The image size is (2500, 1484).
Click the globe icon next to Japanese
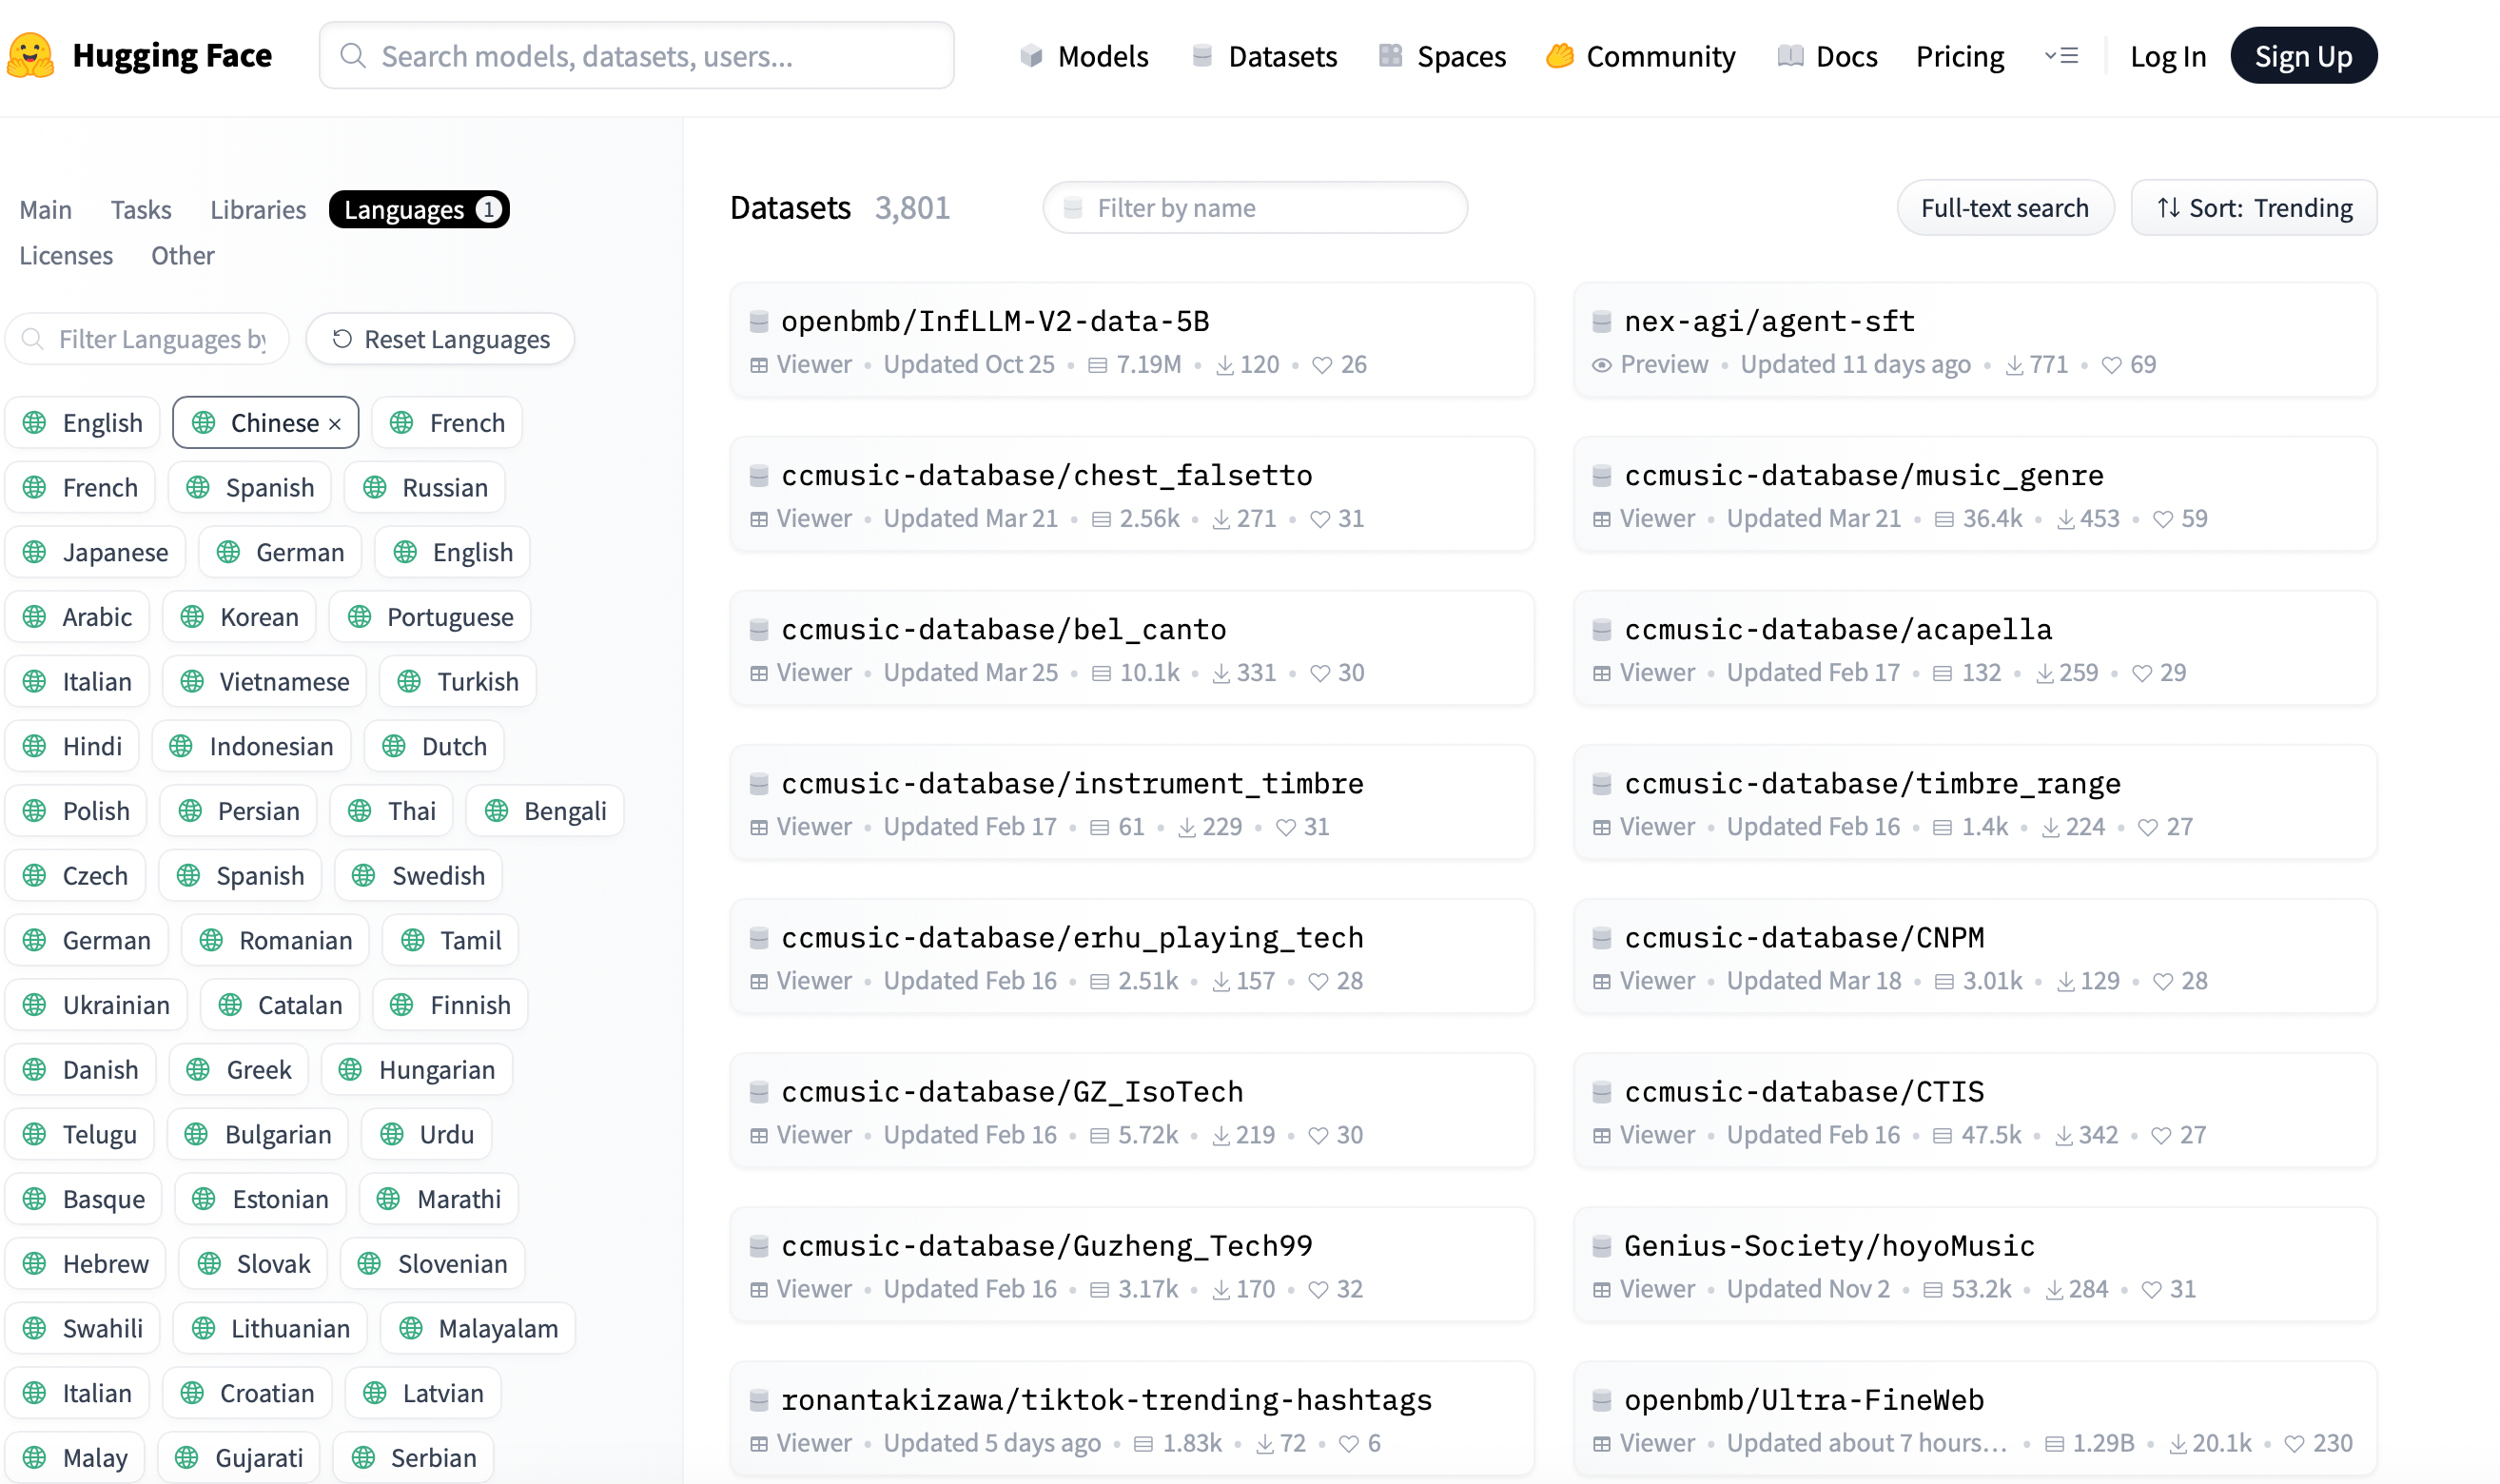click(x=35, y=552)
